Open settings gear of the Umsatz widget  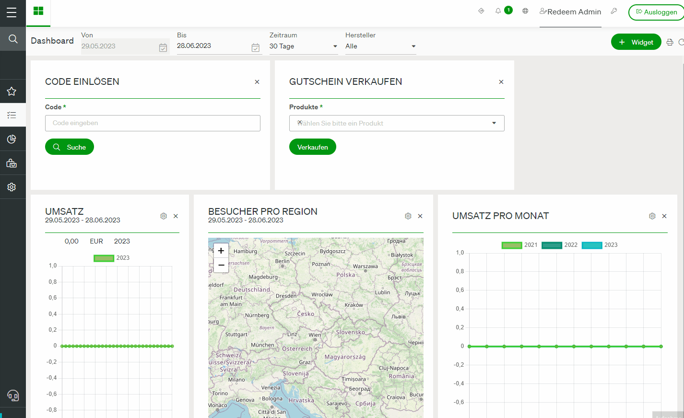164,216
